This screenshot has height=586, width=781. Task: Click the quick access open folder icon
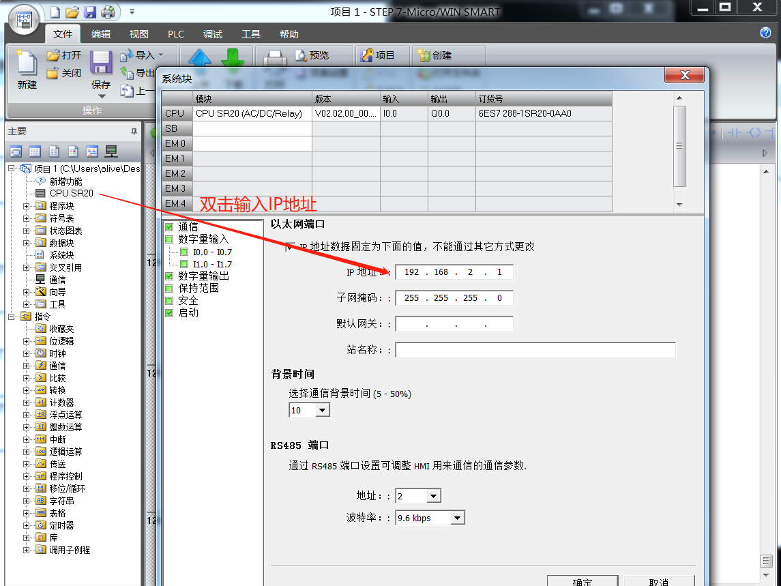[x=72, y=12]
